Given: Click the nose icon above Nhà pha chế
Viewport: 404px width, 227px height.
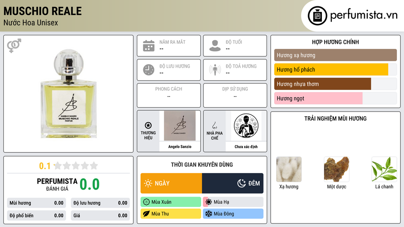Looking at the screenshot, I should (x=214, y=126).
